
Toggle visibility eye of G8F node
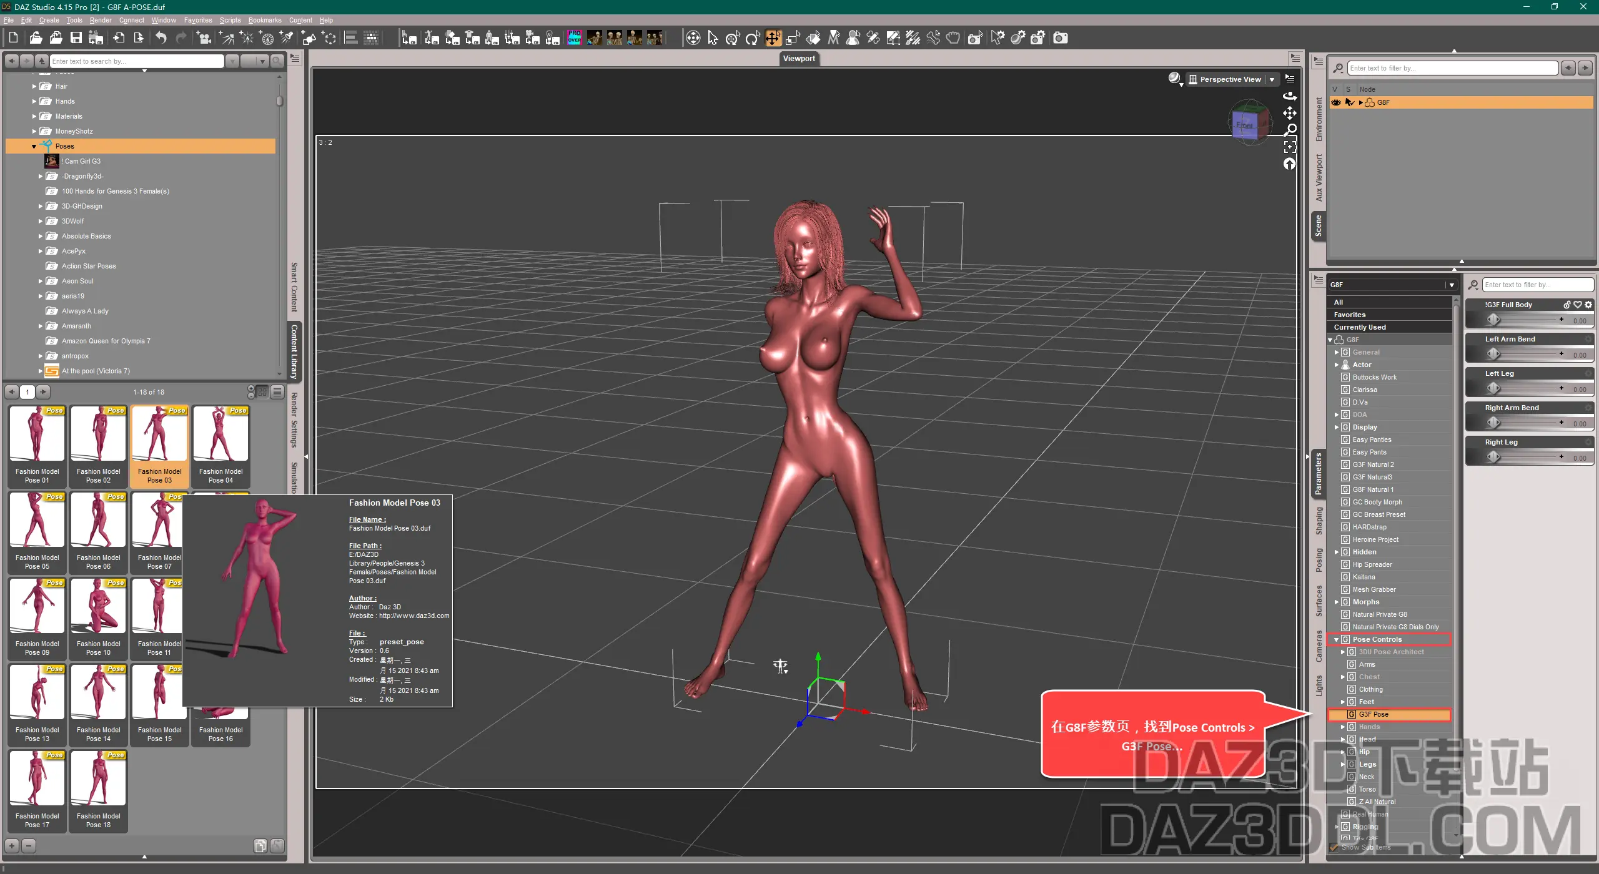[1336, 102]
